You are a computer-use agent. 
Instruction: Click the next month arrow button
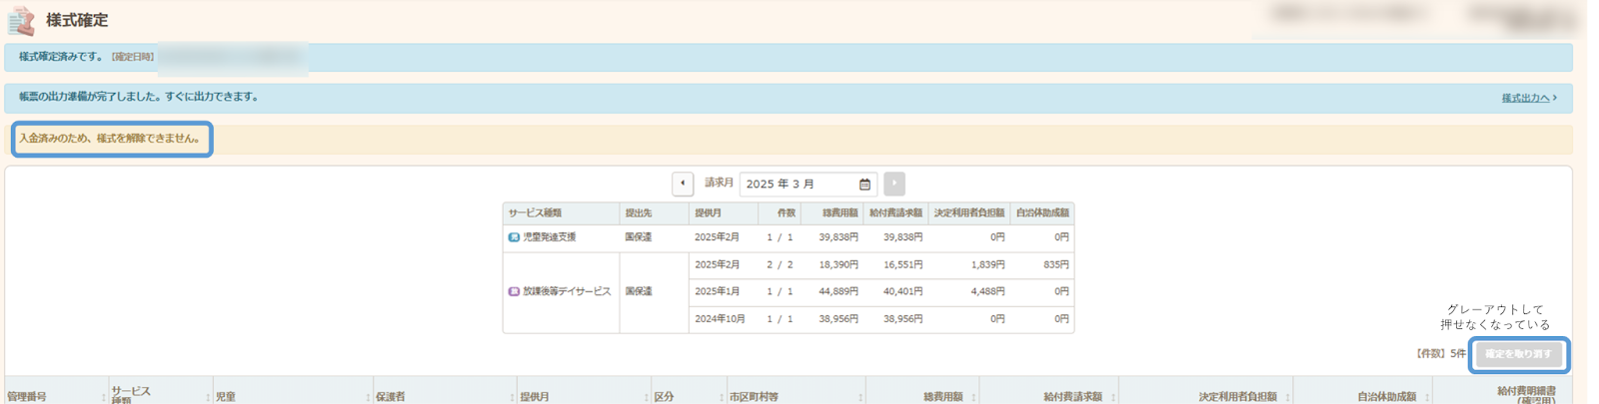click(894, 184)
